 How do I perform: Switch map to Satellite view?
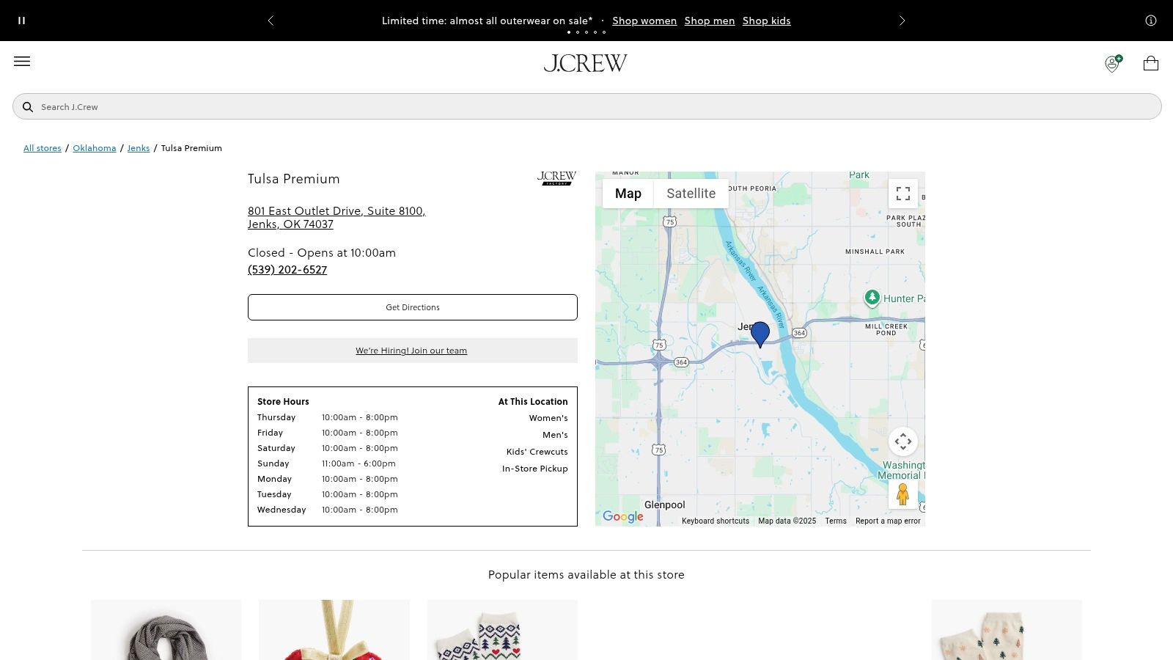691,193
